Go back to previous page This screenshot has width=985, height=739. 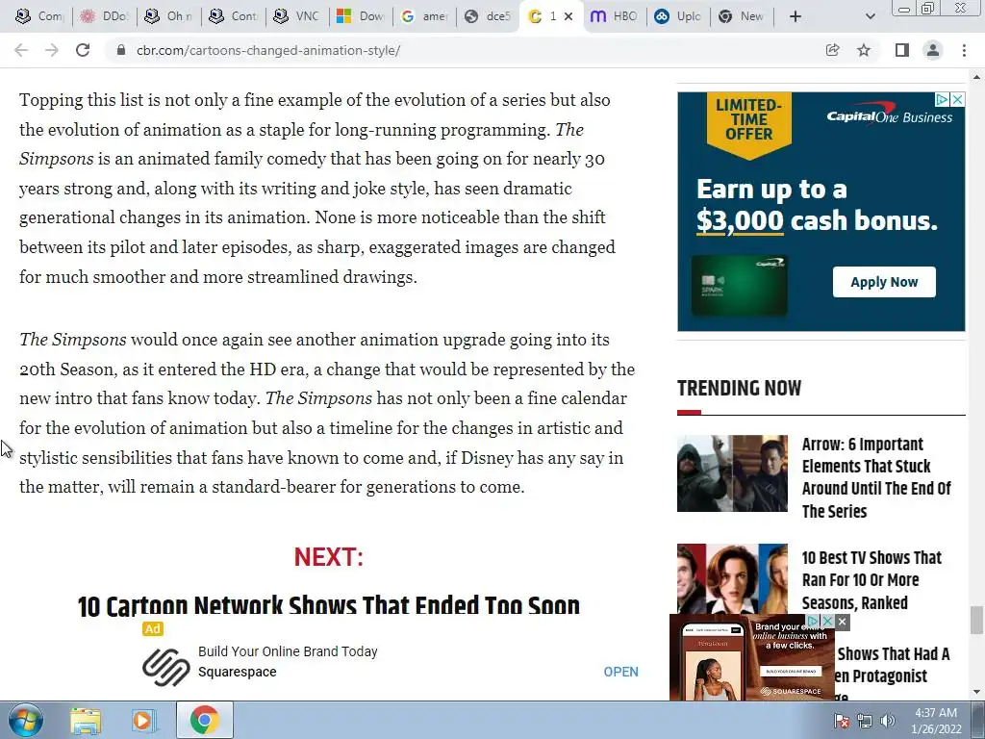pos(21,50)
